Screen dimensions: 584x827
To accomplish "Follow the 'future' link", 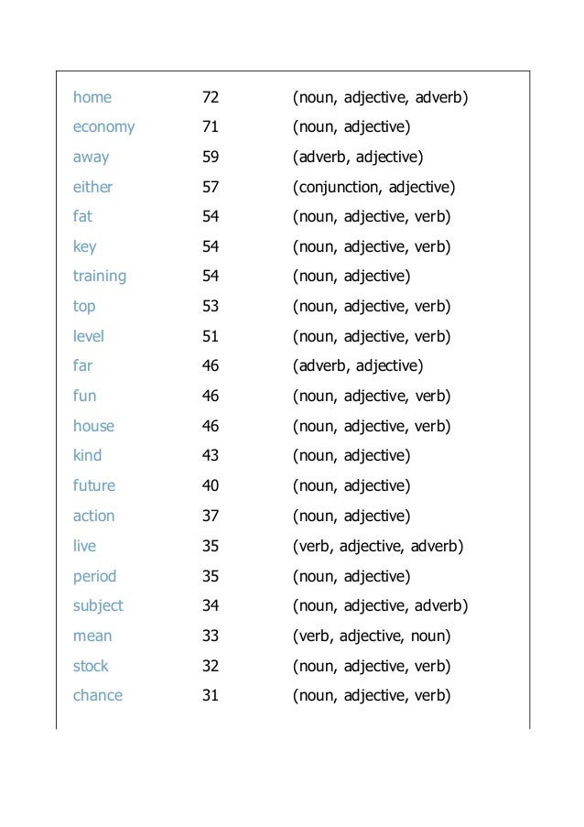I will 94,485.
